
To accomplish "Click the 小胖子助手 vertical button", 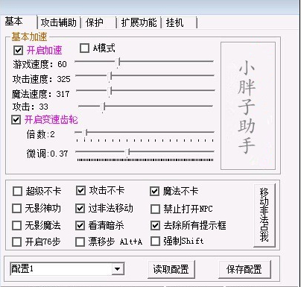I will pyautogui.click(x=248, y=106).
